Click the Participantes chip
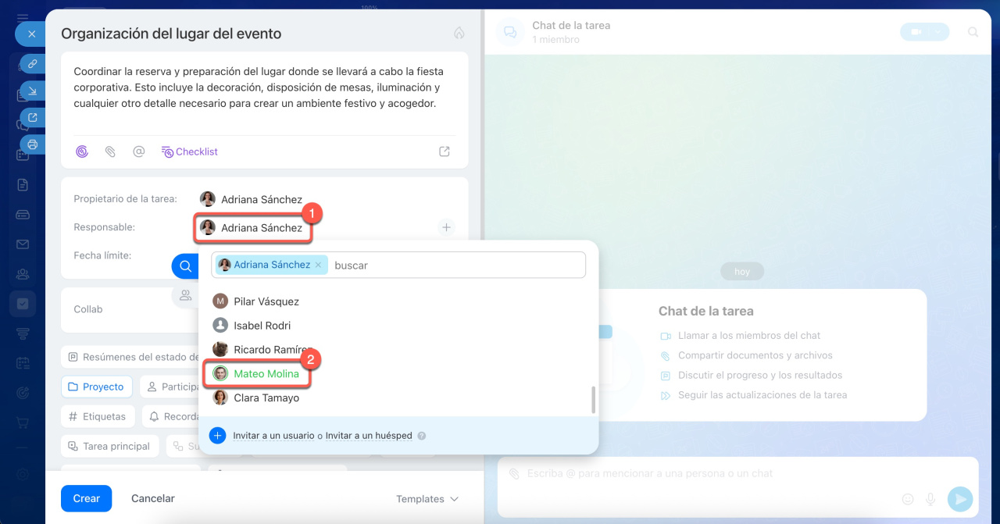 pyautogui.click(x=170, y=387)
